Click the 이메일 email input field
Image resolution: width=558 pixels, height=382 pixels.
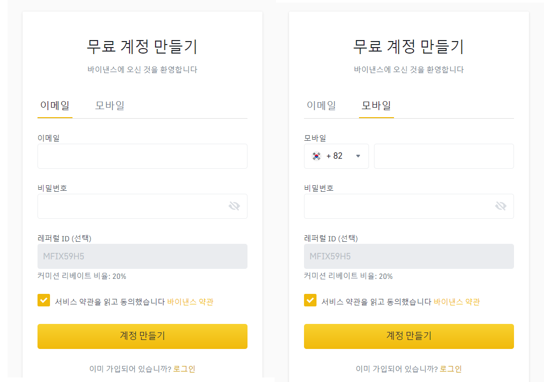click(142, 156)
